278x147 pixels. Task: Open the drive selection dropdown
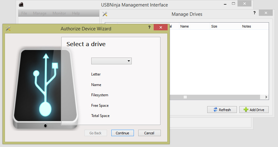111,61
